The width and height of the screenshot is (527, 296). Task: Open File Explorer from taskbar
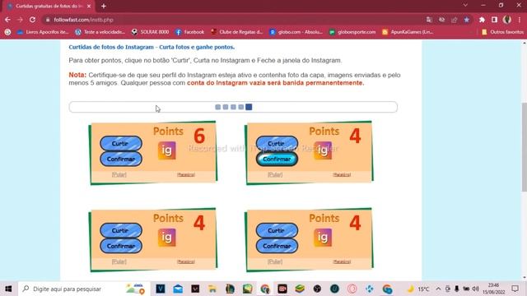212,289
